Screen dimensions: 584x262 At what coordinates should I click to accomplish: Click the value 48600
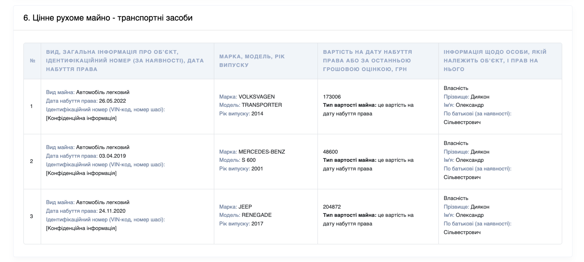pyautogui.click(x=331, y=152)
